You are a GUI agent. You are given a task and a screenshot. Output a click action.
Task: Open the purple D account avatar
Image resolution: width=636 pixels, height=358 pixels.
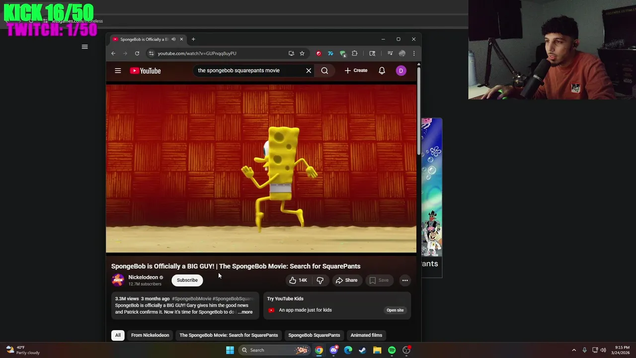[x=401, y=71]
